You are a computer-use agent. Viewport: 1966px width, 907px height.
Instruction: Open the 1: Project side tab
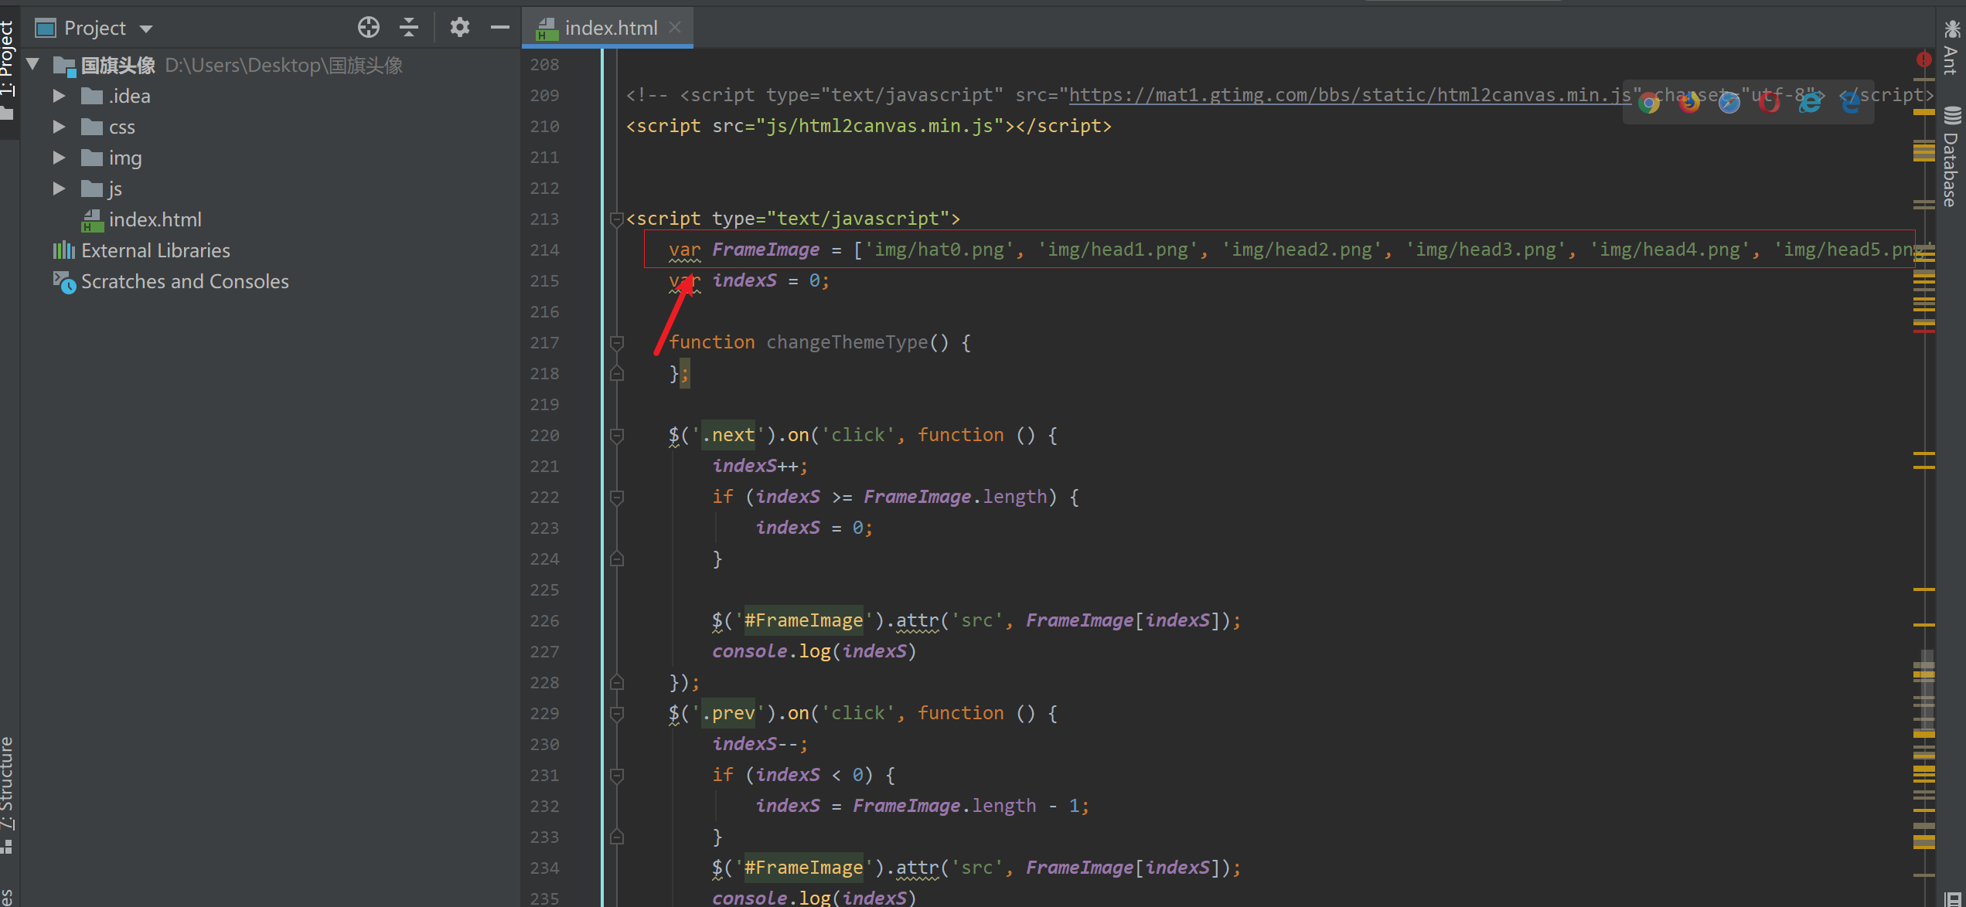click(8, 70)
